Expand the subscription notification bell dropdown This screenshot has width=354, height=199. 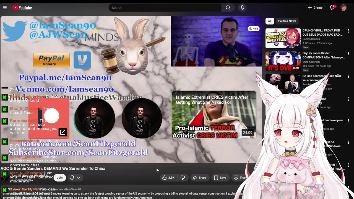click(x=75, y=178)
